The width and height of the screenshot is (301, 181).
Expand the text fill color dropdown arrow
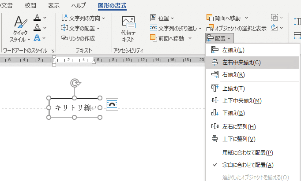tap(45, 18)
